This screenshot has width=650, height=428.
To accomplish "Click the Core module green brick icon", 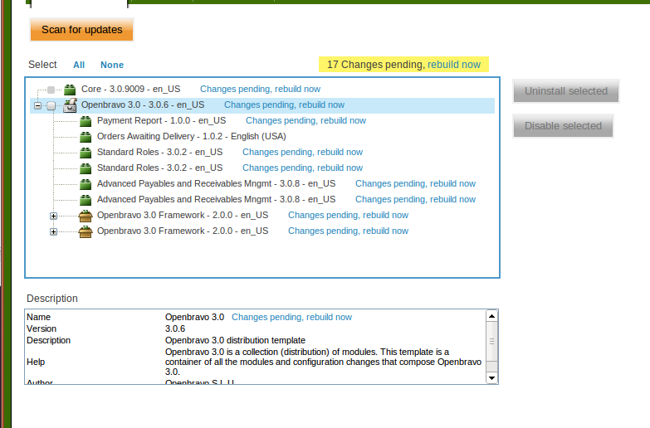I will 70,89.
